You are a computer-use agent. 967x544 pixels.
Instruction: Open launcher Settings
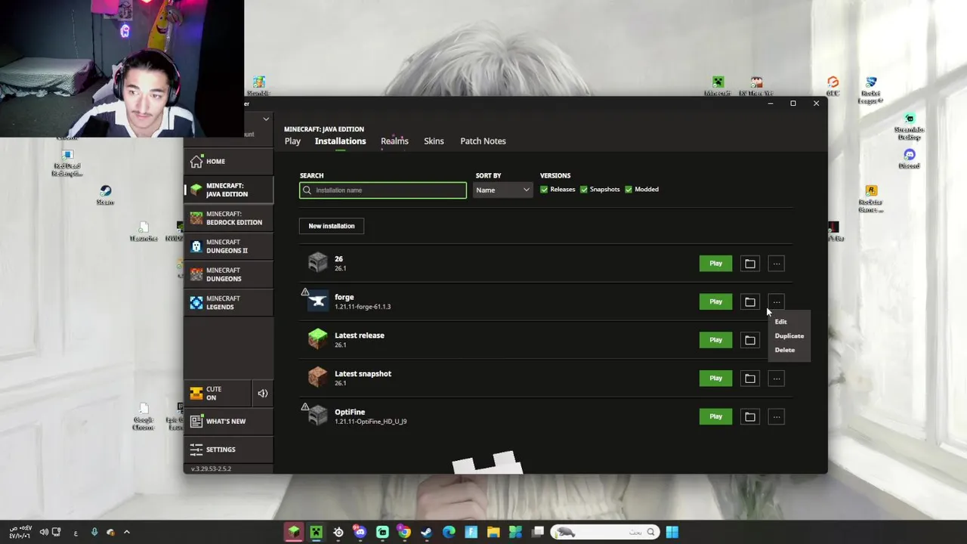pos(228,449)
